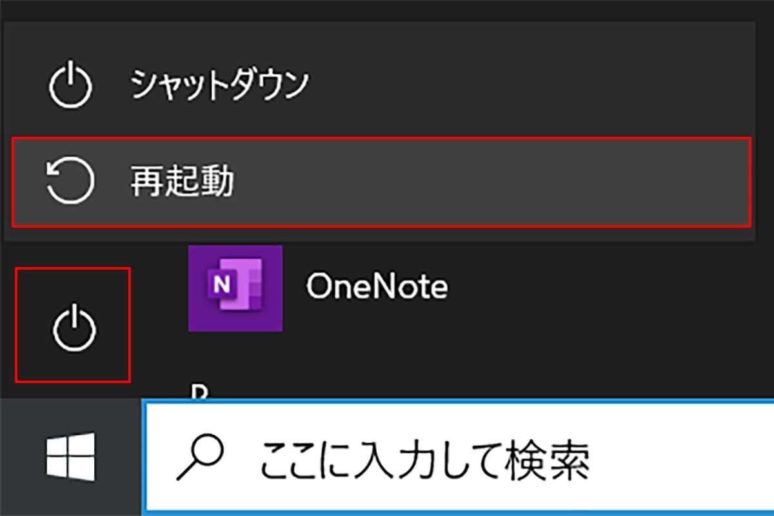Screen dimensions: 774x516
Task: Click the 再起動 text label
Action: point(183,182)
